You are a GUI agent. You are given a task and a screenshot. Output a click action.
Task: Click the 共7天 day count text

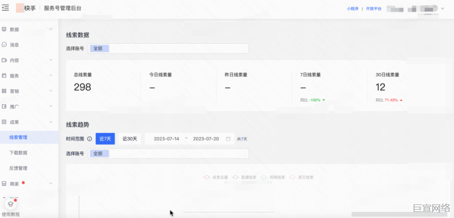tap(242, 139)
